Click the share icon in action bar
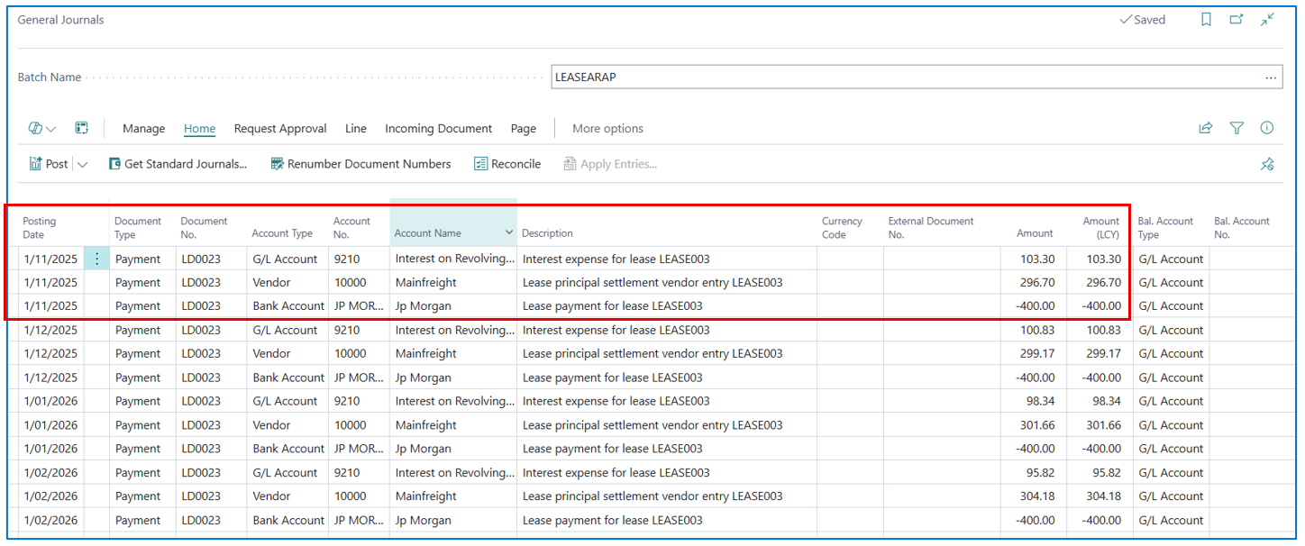Screen dimensions: 1305x546 tap(1206, 129)
